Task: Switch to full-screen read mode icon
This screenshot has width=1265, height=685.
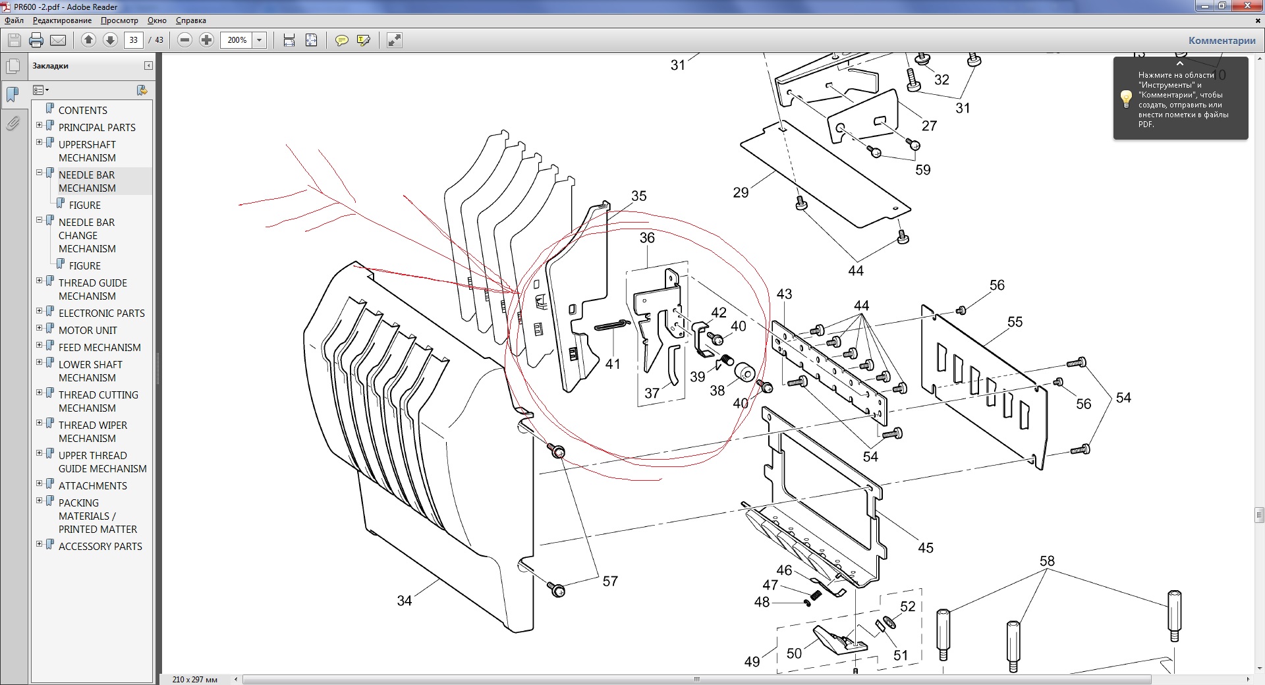Action: [394, 40]
